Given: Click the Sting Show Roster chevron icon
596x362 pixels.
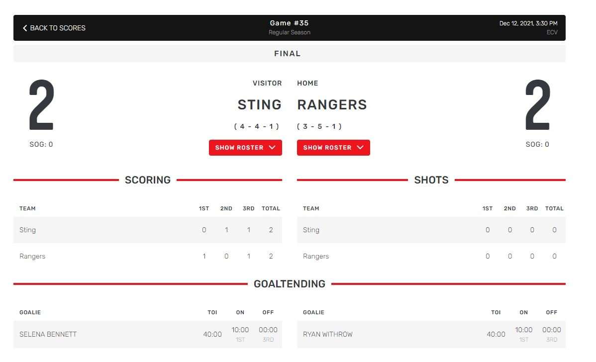Looking at the screenshot, I should [x=272, y=147].
